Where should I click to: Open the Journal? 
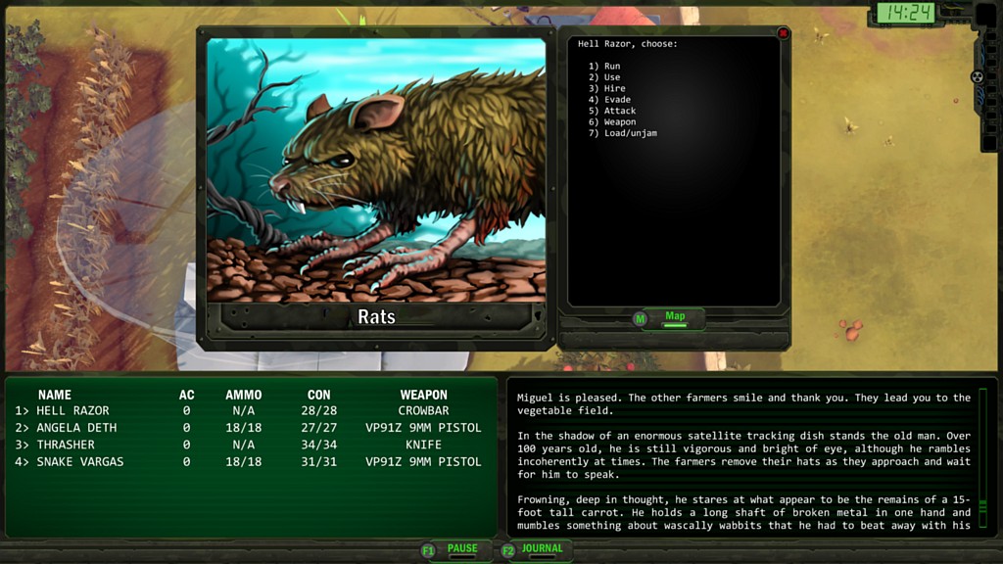(x=542, y=549)
